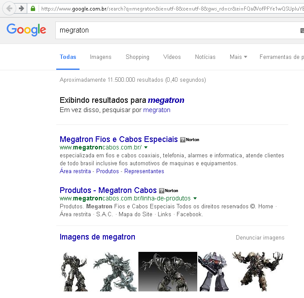Open the first Megatron robot image thumbnail

pos(74,271)
